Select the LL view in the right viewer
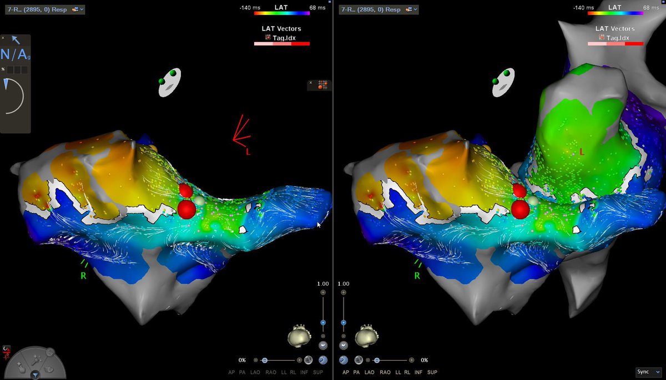The height and width of the screenshot is (380, 666). (398, 373)
